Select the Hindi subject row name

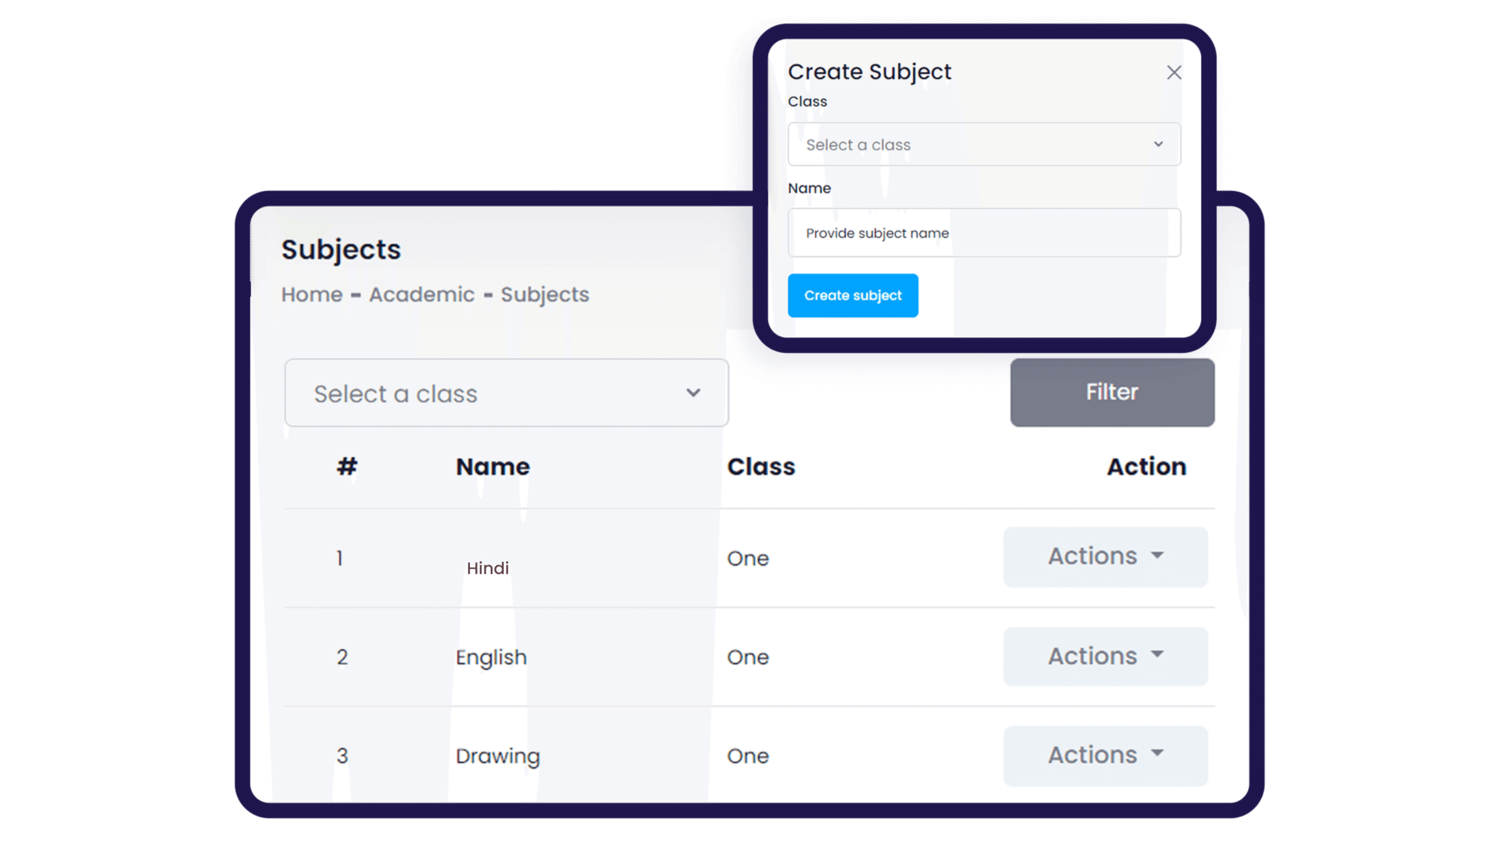(x=487, y=568)
